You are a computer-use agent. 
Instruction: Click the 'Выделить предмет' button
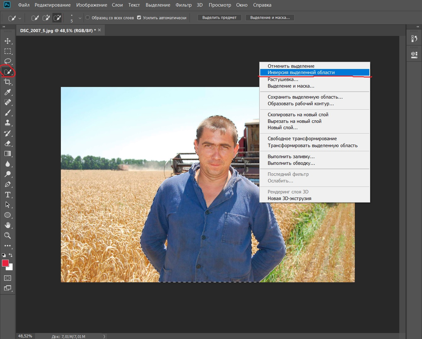click(219, 18)
